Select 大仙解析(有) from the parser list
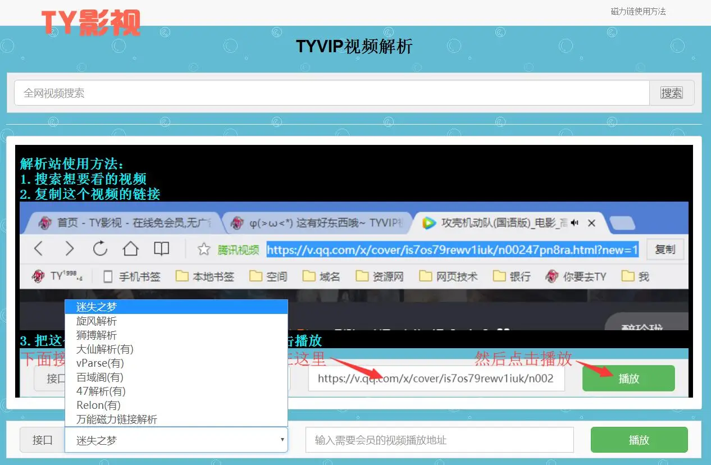 pyautogui.click(x=104, y=349)
